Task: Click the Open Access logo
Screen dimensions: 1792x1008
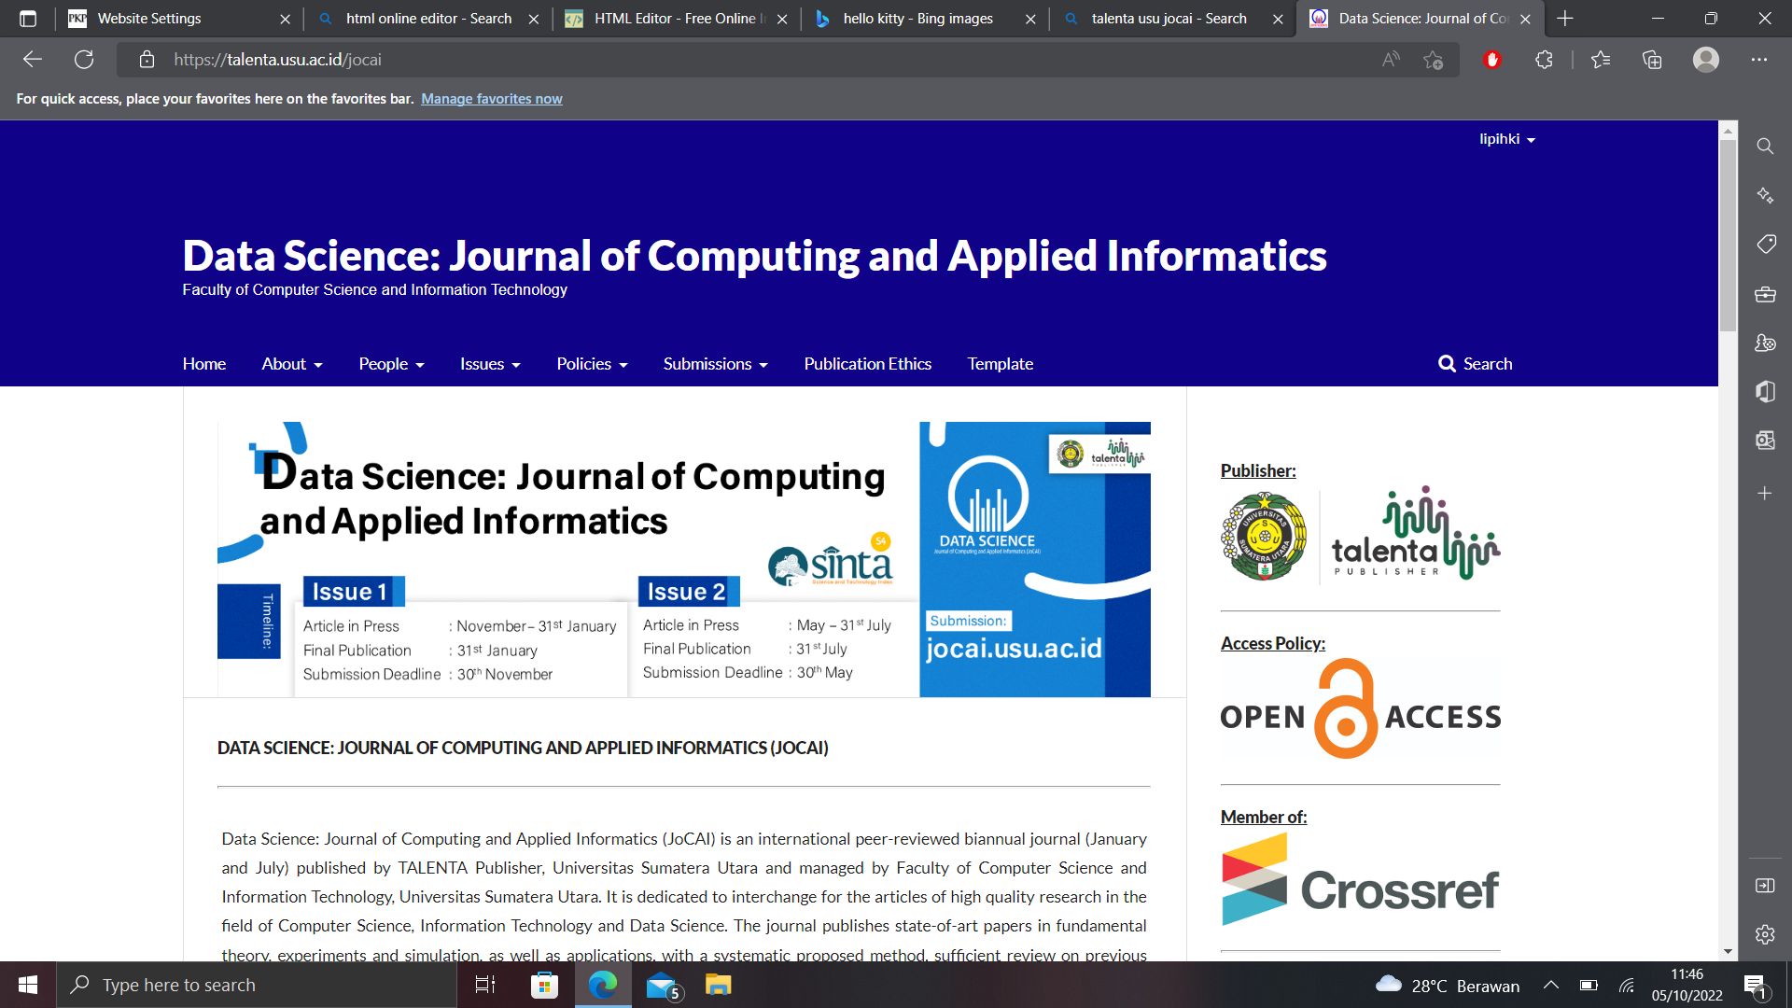Action: coord(1361,709)
